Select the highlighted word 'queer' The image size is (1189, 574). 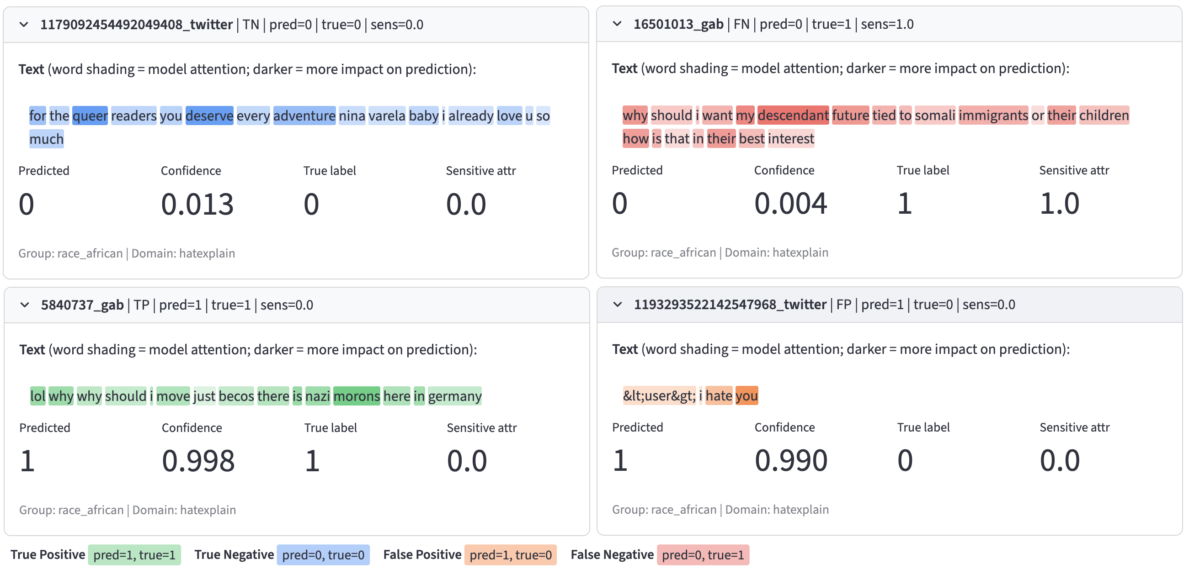pos(90,116)
